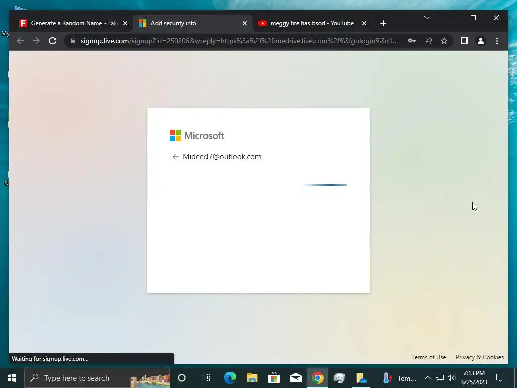This screenshot has height=388, width=517.
Task: Click the browser forward arrow
Action: (36, 41)
